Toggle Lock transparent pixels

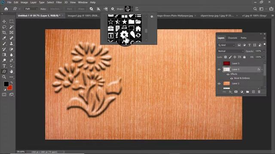pyautogui.click(x=226, y=57)
